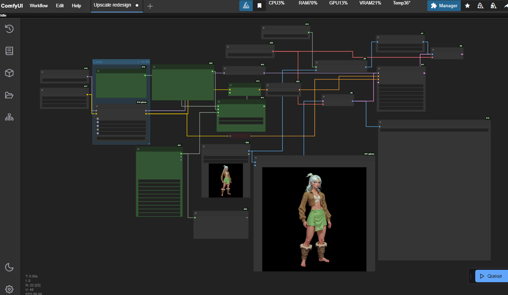Toggle the last lora row in Loras group
Screen dimensions: 508x295
click(98, 133)
